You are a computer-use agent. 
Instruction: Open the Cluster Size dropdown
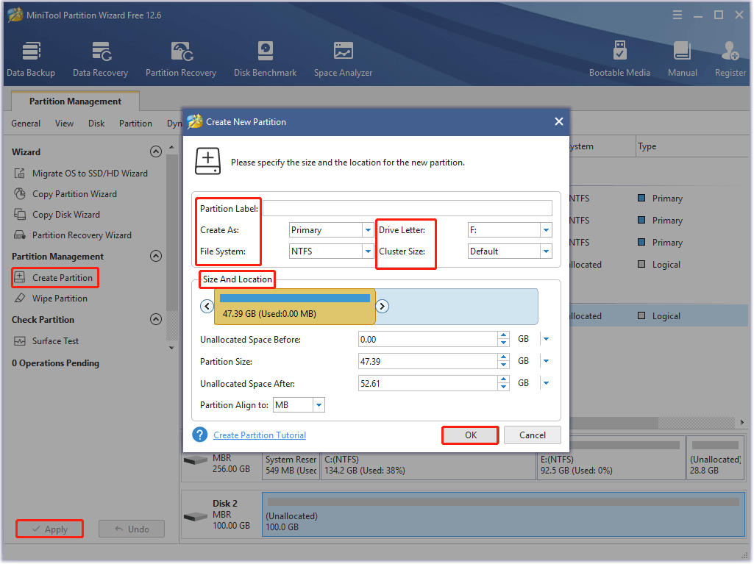(x=546, y=251)
